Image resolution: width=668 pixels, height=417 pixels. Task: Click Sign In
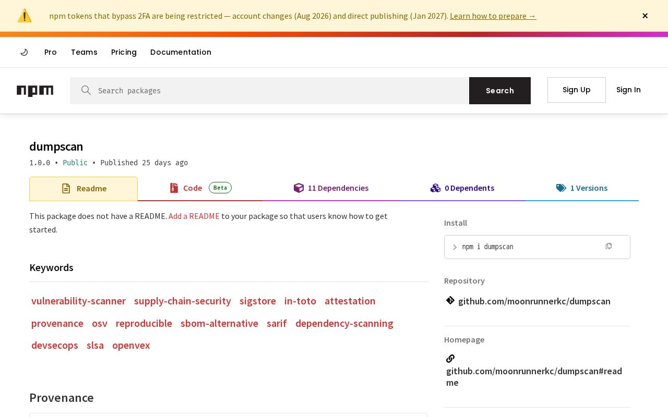[628, 90]
